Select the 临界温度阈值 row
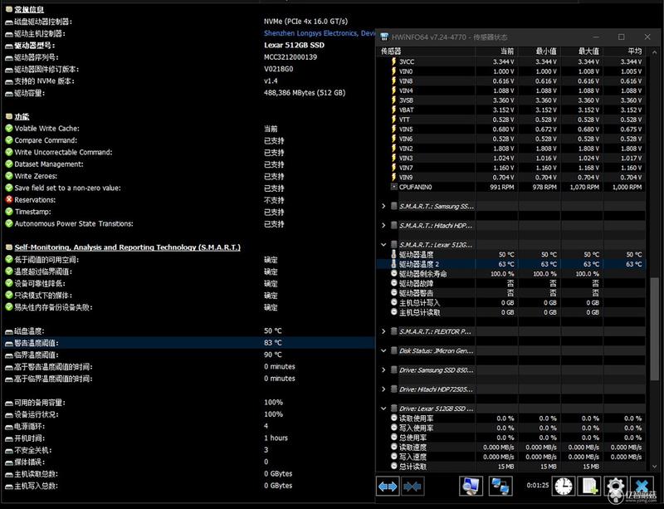This screenshot has width=664, height=509. [x=188, y=355]
